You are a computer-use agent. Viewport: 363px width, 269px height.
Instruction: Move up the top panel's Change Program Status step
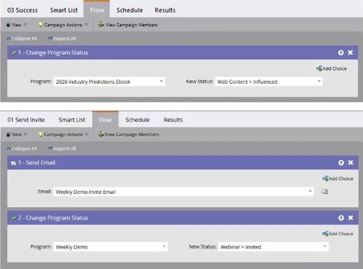tap(341, 53)
